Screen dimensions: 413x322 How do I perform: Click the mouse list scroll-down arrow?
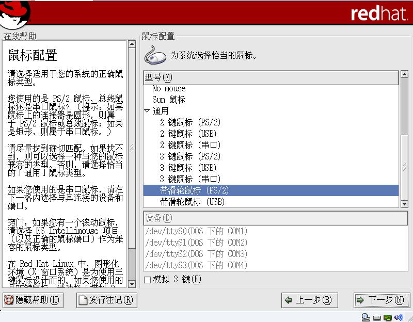[404, 204]
